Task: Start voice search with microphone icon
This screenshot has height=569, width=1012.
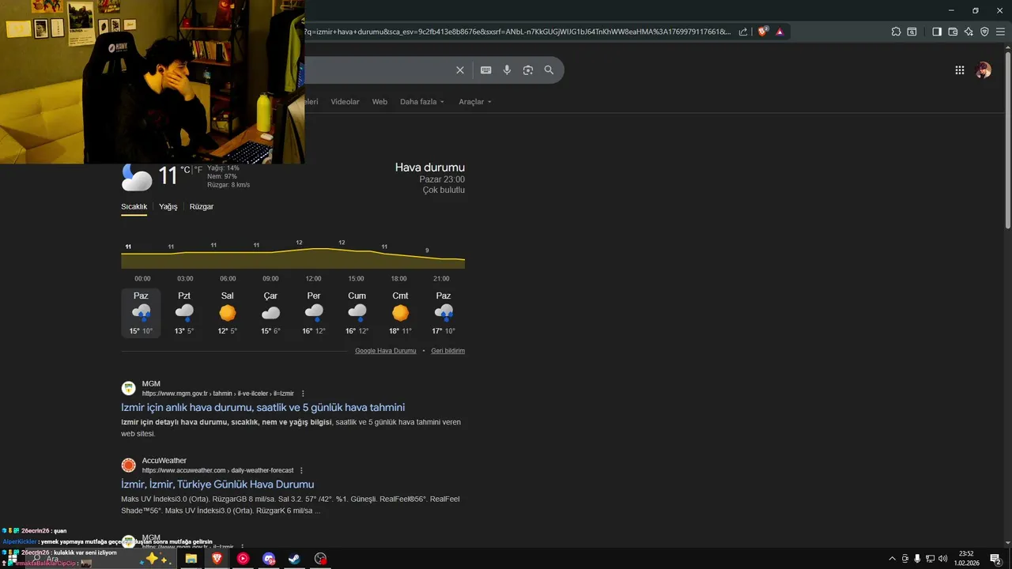Action: [x=507, y=70]
